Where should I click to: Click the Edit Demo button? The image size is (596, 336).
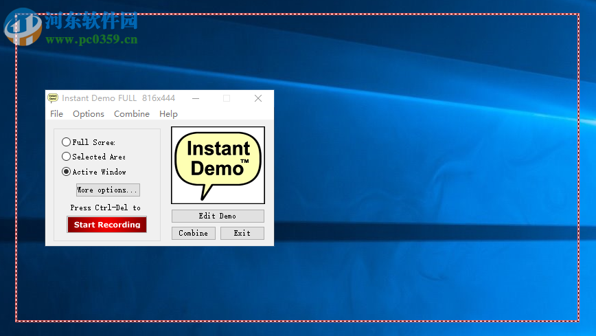218,216
